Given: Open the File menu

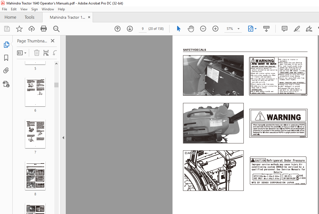Looking at the screenshot, I should 4,9.
